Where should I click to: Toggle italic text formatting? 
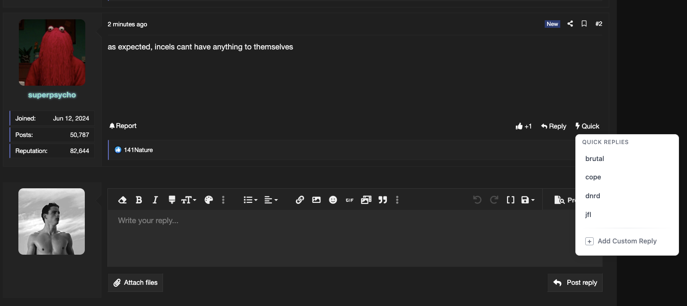pyautogui.click(x=155, y=200)
